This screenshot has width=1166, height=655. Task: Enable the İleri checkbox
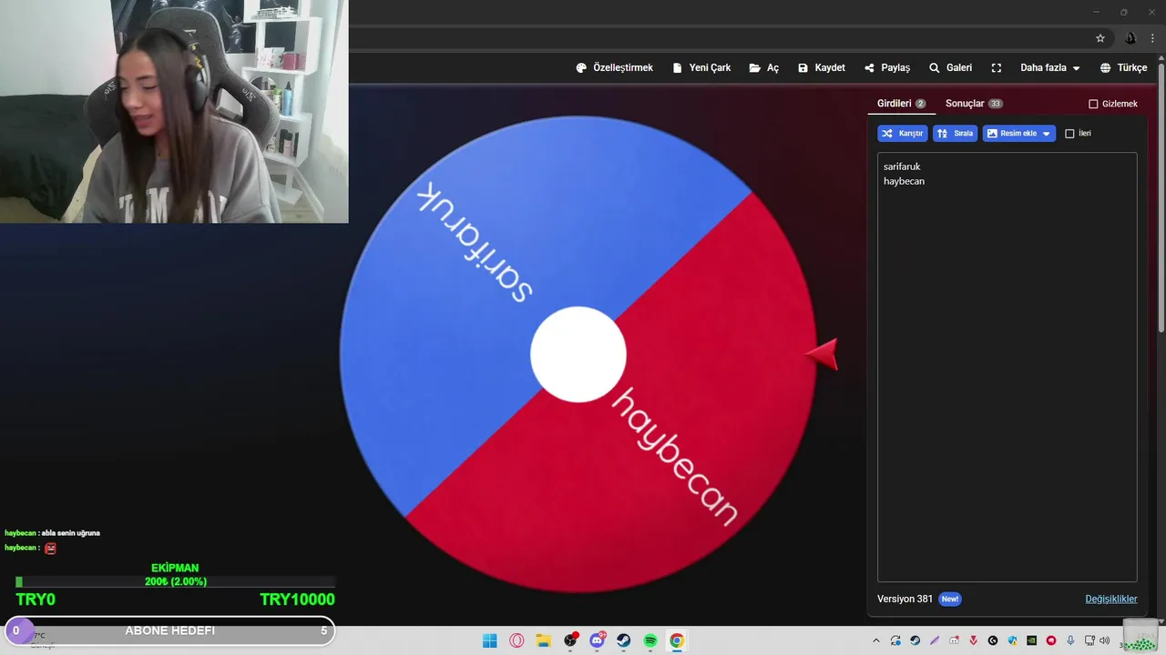1069,134
